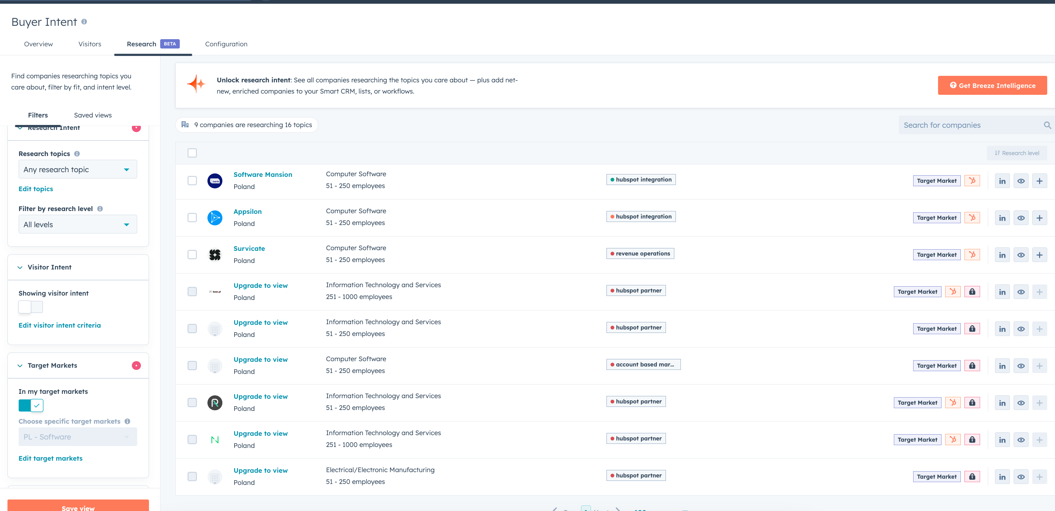
Task: Click hubspot integration tag for Appsilon
Action: click(x=641, y=217)
